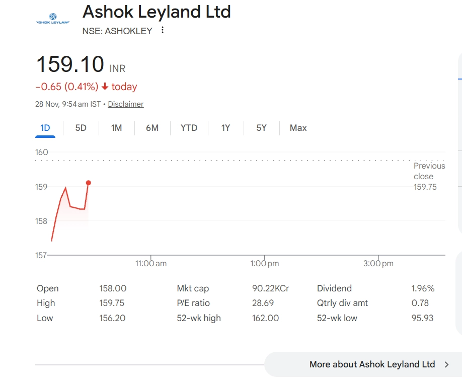Click the NSE: ASHOKLEY ticker text

(117, 31)
